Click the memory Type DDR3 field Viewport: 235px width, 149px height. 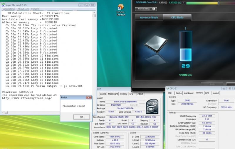187,100
